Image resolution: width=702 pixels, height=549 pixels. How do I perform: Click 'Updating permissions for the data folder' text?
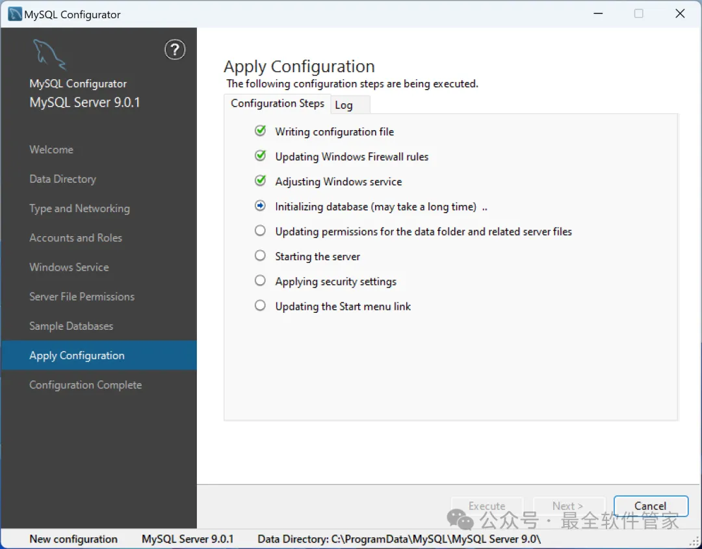point(424,232)
